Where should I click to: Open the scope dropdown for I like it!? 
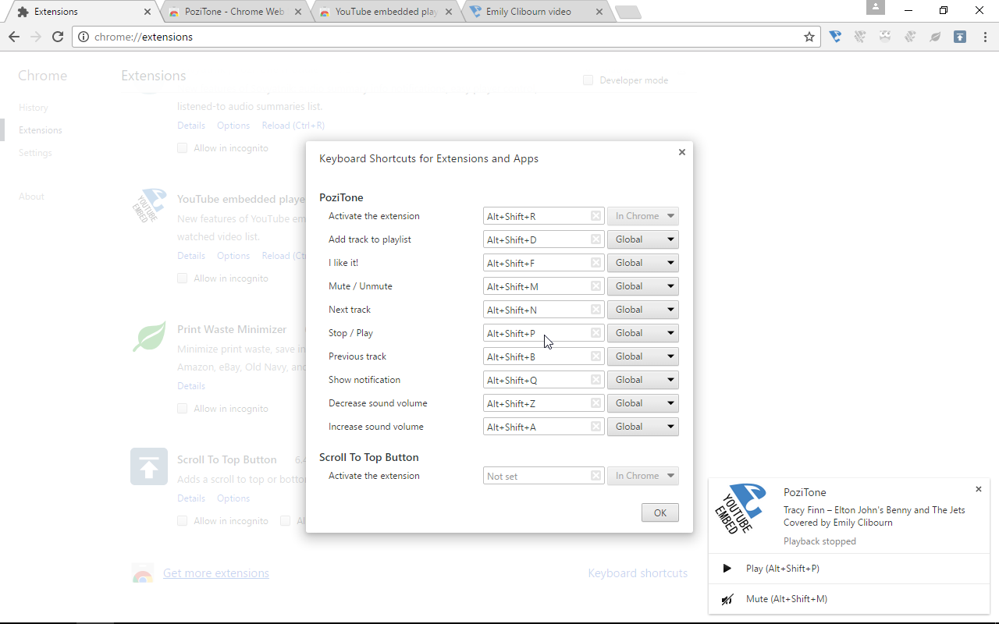coord(643,263)
